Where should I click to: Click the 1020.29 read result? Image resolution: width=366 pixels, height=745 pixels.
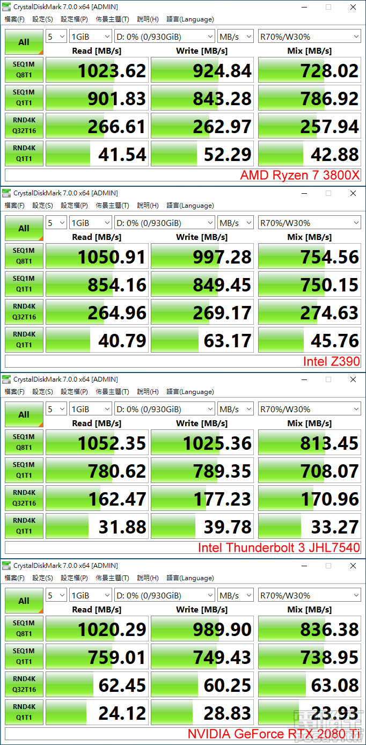coord(97,629)
